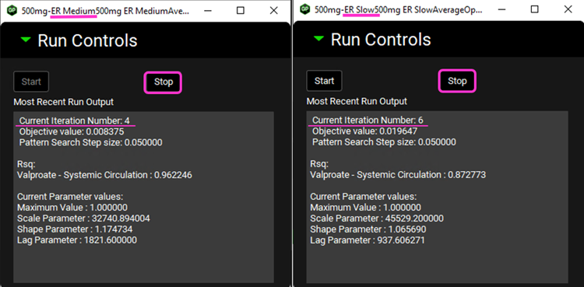Stop the ER Medium optimization run
Image resolution: width=584 pixels, height=287 pixels.
coord(164,82)
